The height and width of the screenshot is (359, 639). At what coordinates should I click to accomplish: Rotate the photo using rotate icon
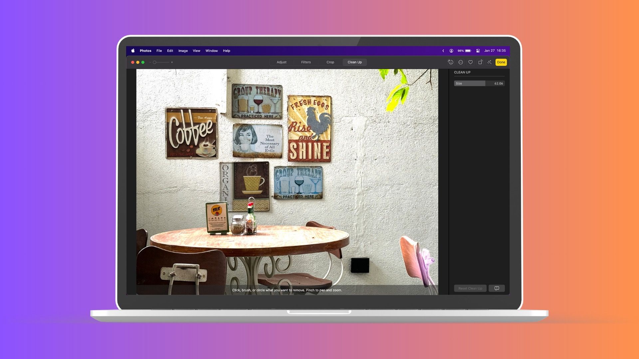click(480, 62)
